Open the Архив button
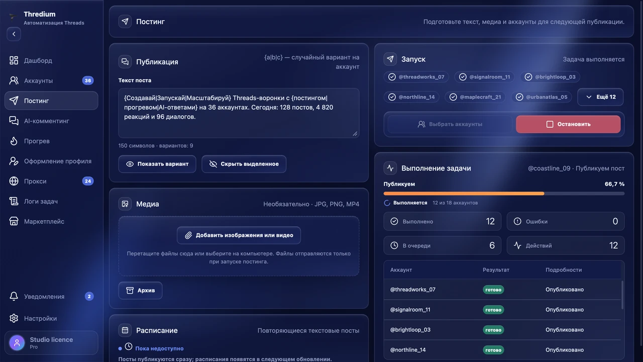The image size is (643, 362). click(140, 291)
